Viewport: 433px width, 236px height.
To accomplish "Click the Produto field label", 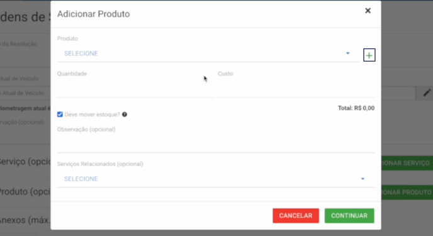I will click(67, 38).
